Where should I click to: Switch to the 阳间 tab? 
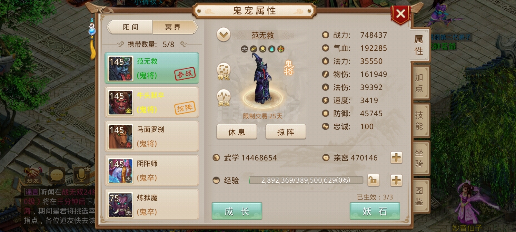point(130,27)
